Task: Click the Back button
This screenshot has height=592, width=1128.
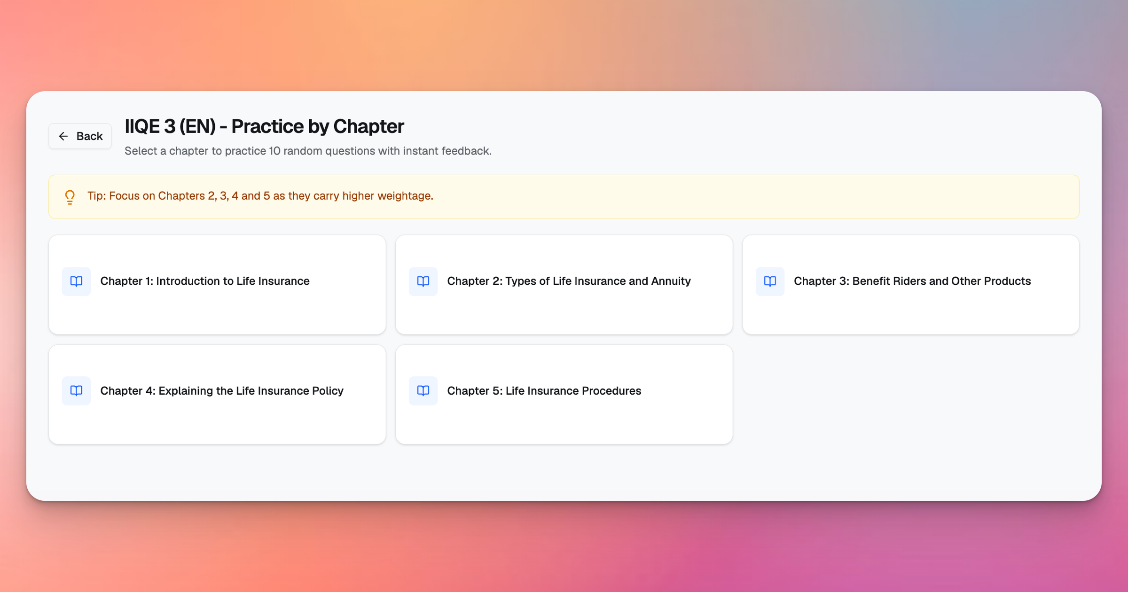Action: click(x=80, y=136)
